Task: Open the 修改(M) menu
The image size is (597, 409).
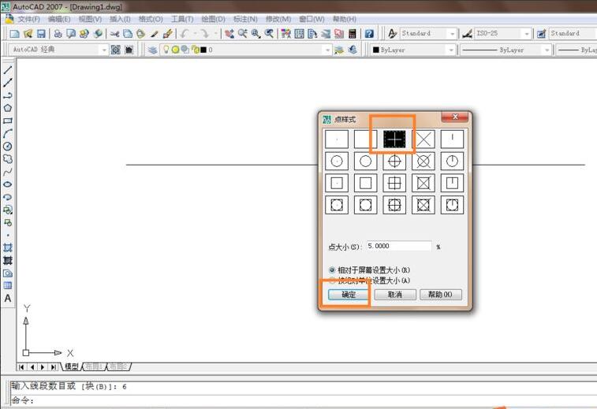Action: pyautogui.click(x=278, y=19)
